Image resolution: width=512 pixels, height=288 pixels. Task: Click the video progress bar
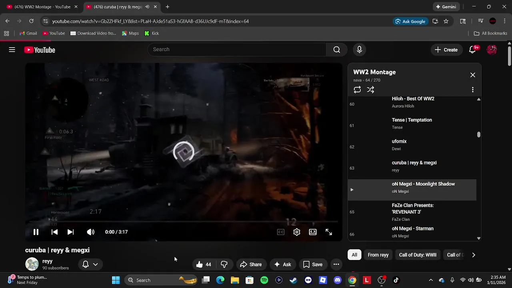(184, 222)
